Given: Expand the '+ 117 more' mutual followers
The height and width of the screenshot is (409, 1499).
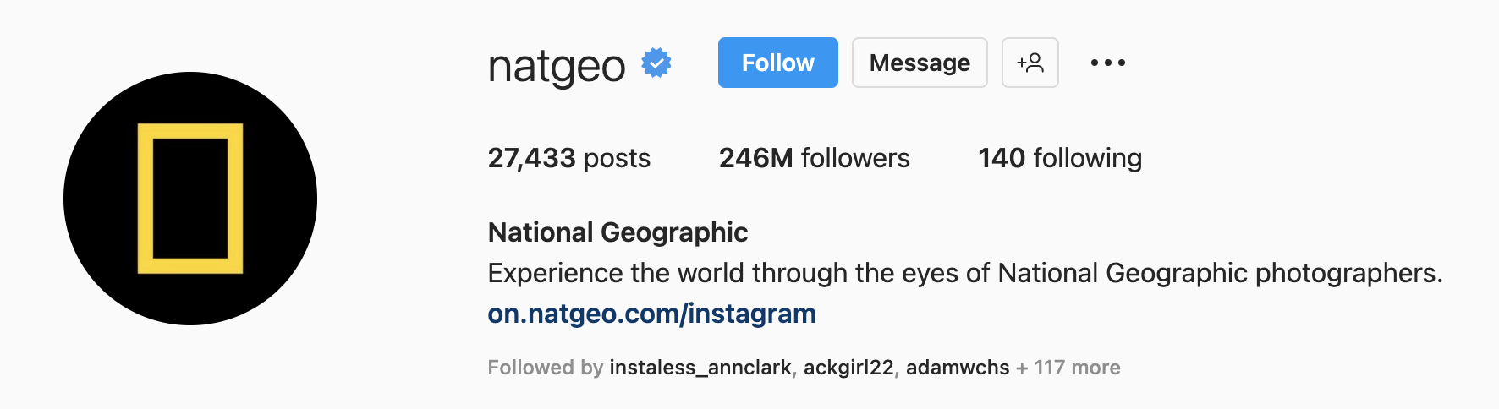Looking at the screenshot, I should click(x=1068, y=368).
